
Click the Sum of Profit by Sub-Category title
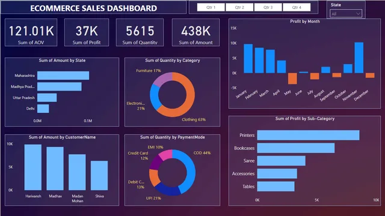point(305,119)
